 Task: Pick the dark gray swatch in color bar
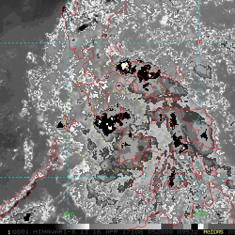[167, 227]
